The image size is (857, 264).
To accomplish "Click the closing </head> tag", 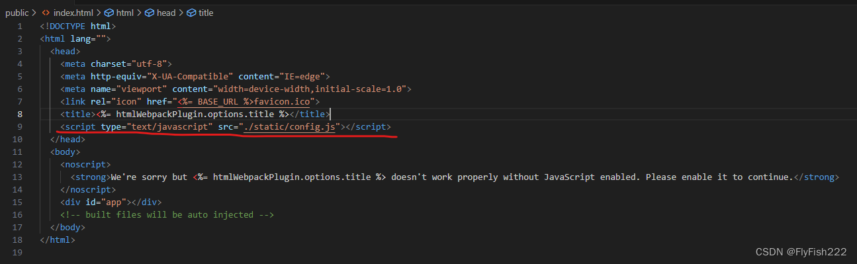I will [68, 139].
